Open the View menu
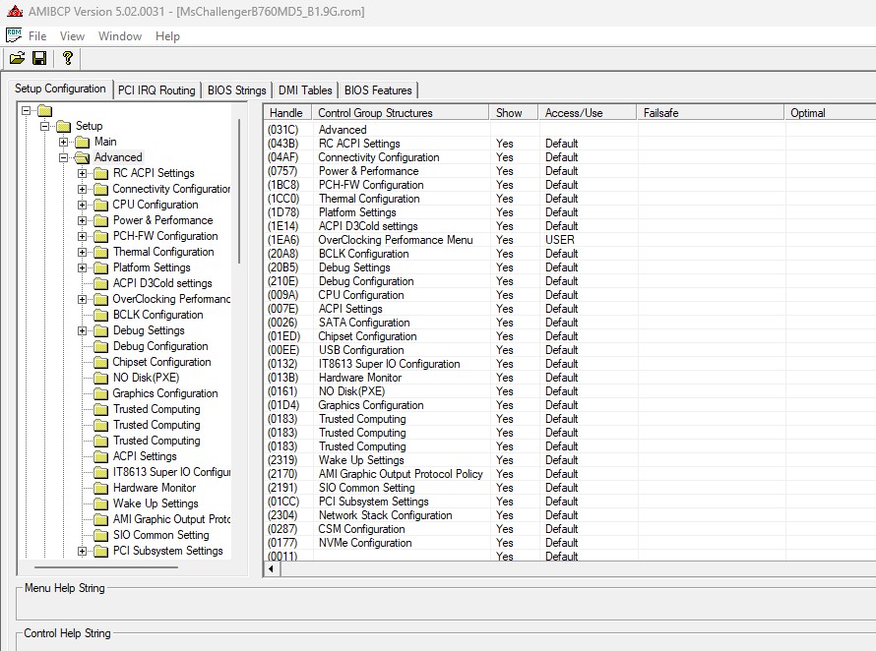The height and width of the screenshot is (651, 876). (72, 36)
